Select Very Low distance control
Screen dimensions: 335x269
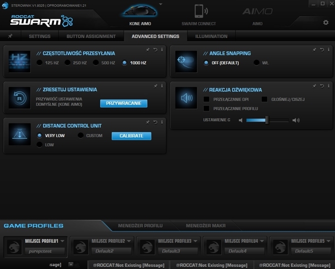pos(39,135)
